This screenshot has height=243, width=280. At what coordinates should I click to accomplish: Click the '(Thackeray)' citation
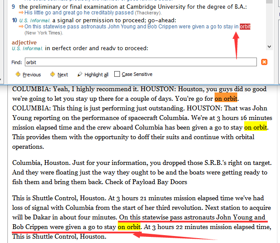click(x=148, y=13)
